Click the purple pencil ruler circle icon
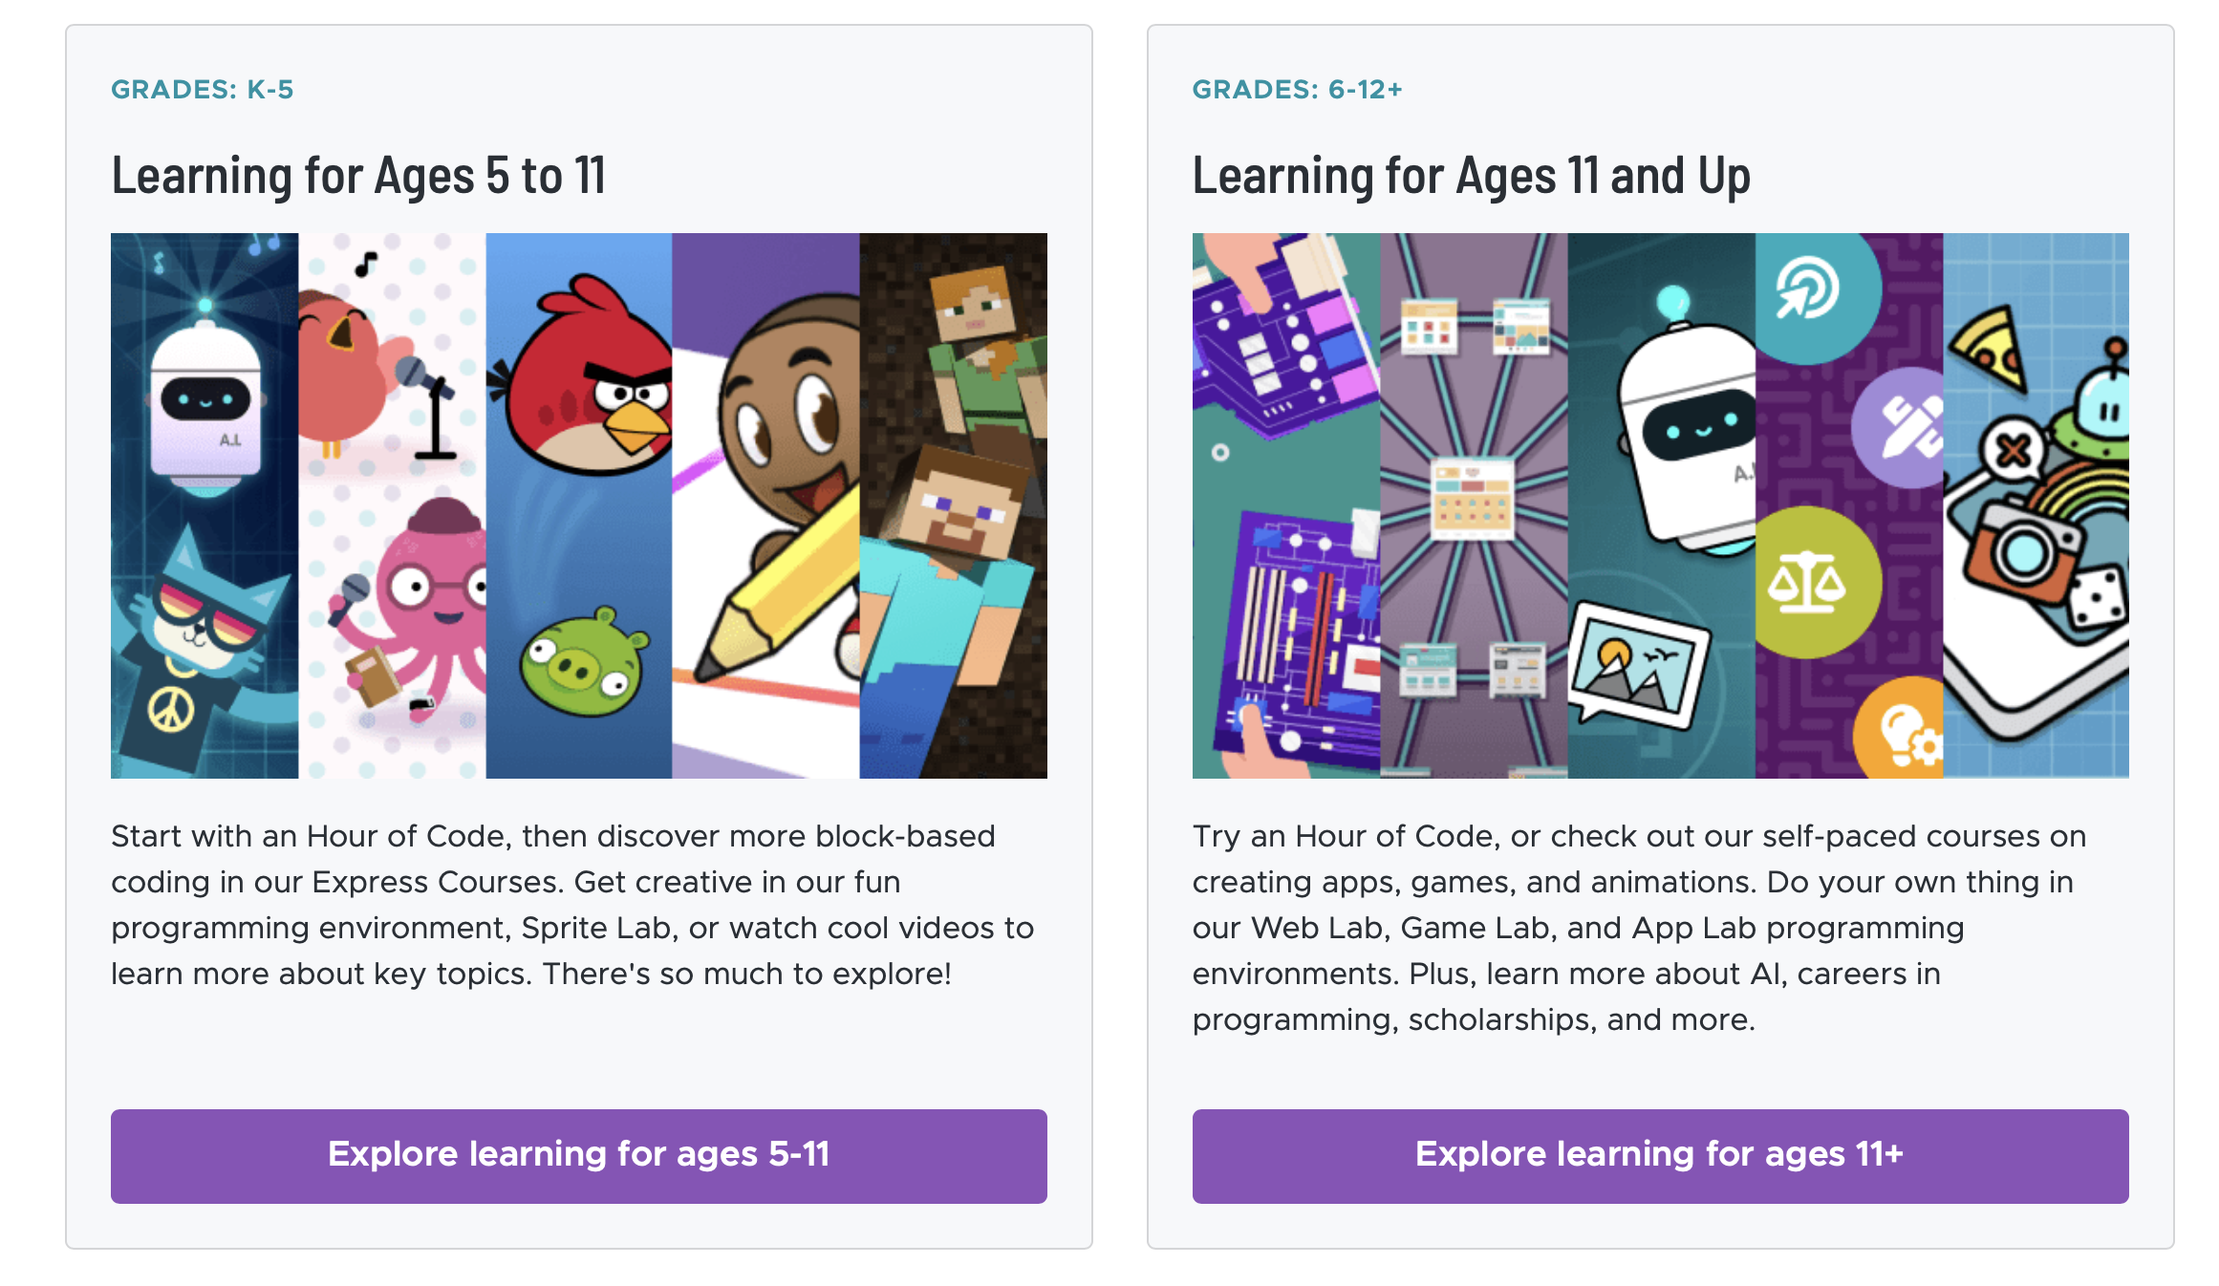2219x1286 pixels. 1899,428
